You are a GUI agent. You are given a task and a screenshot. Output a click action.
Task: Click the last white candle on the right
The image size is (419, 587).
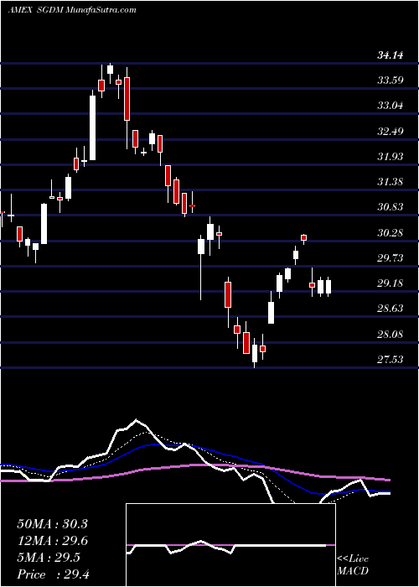(x=328, y=287)
